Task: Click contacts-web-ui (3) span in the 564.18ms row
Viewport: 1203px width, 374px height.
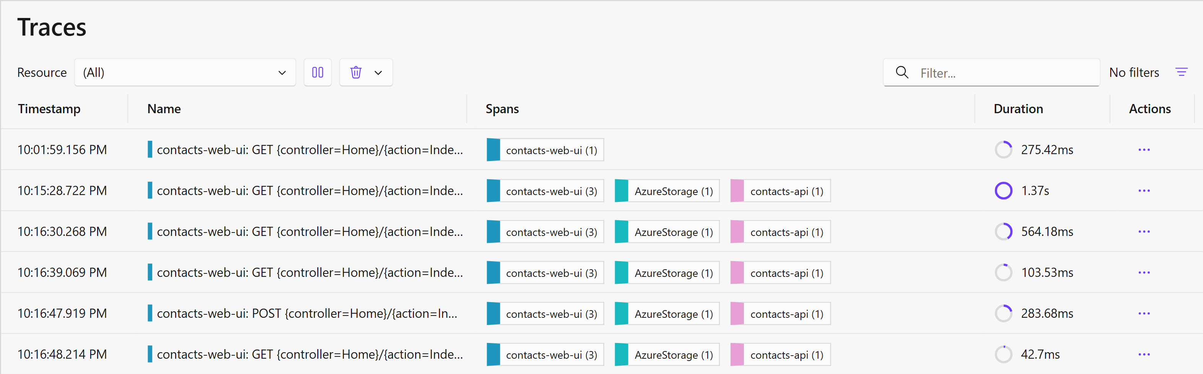Action: point(545,232)
